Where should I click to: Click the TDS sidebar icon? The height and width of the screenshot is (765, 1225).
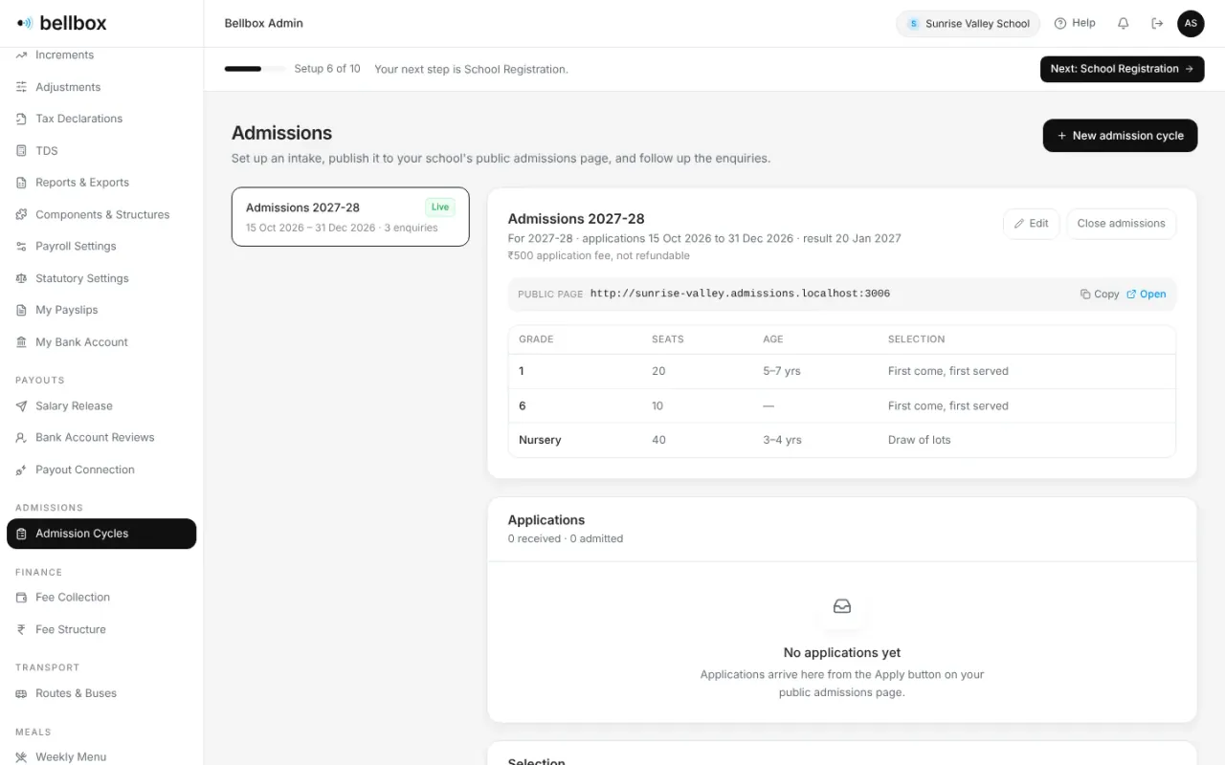click(21, 150)
